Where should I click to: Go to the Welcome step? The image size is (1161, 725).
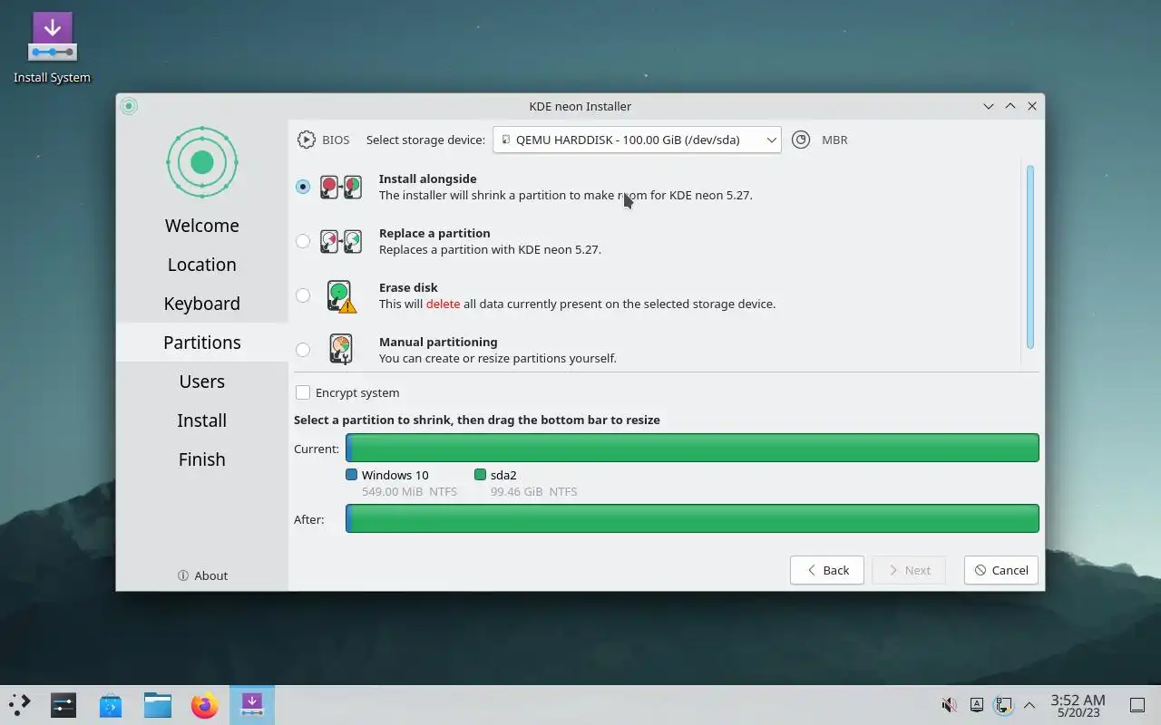[x=202, y=226]
